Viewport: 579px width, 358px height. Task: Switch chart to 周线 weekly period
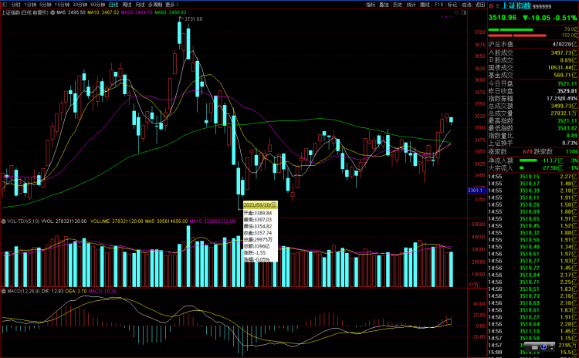coord(126,4)
